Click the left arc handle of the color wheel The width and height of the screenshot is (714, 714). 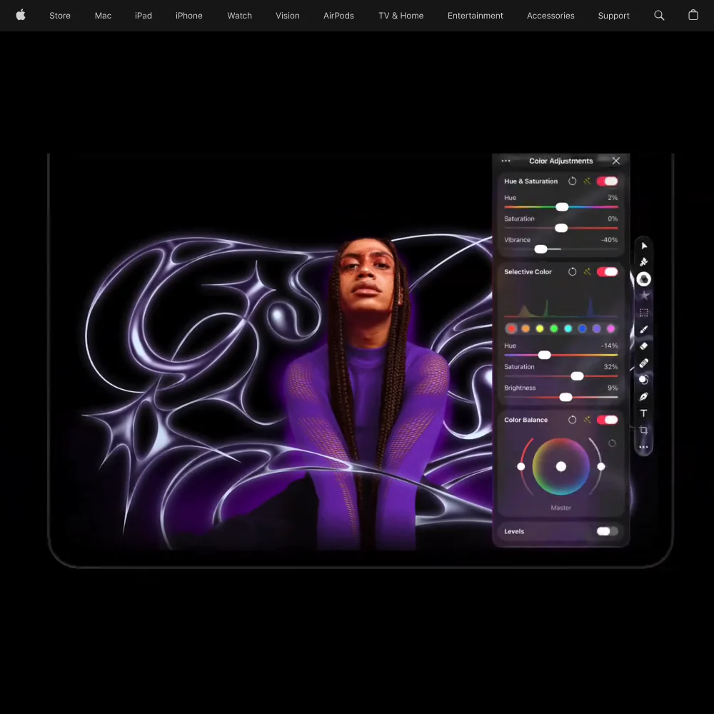521,467
